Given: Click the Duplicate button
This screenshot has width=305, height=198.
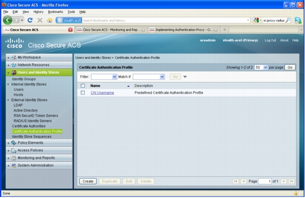Looking at the screenshot, I should [x=109, y=181].
